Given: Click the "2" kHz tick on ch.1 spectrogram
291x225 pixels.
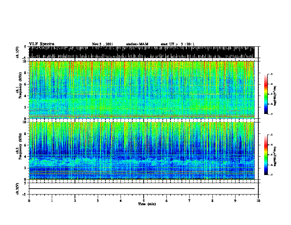Looking at the screenshot, I should coord(25,107).
